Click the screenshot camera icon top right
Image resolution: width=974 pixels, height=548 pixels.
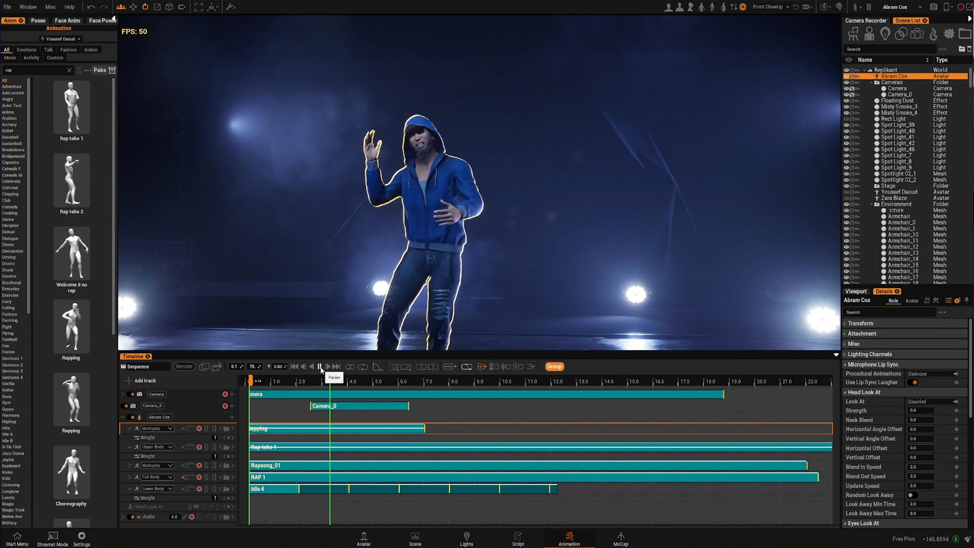click(933, 7)
